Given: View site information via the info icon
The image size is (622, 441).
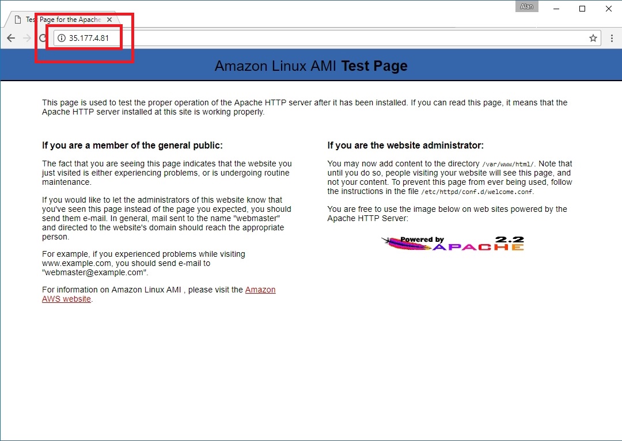Looking at the screenshot, I should tap(62, 38).
